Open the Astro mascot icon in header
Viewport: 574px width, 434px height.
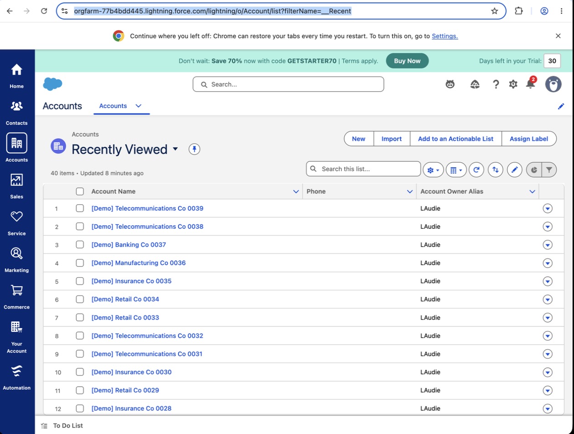450,84
